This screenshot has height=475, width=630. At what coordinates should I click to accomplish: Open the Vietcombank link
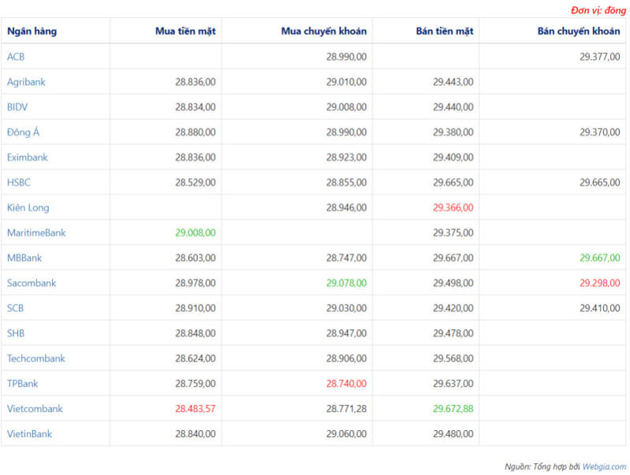coord(35,409)
